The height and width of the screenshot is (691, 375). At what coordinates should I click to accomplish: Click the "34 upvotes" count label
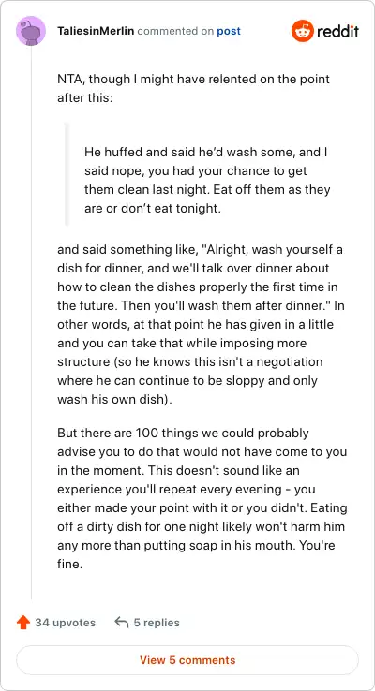(x=66, y=623)
